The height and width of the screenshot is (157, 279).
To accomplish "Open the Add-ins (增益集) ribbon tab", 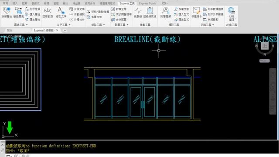I will pos(77,3).
